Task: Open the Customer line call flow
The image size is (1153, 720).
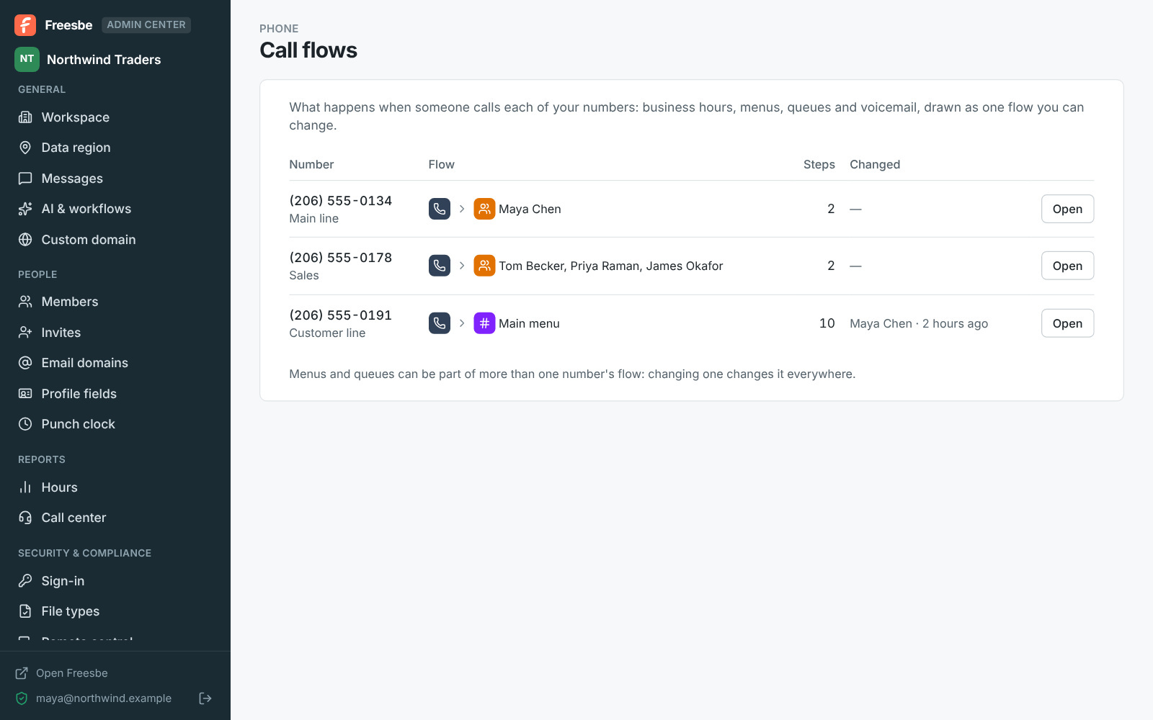Action: pyautogui.click(x=1067, y=323)
